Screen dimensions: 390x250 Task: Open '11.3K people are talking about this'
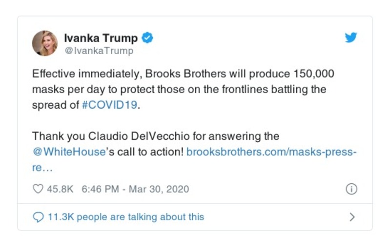(x=125, y=217)
